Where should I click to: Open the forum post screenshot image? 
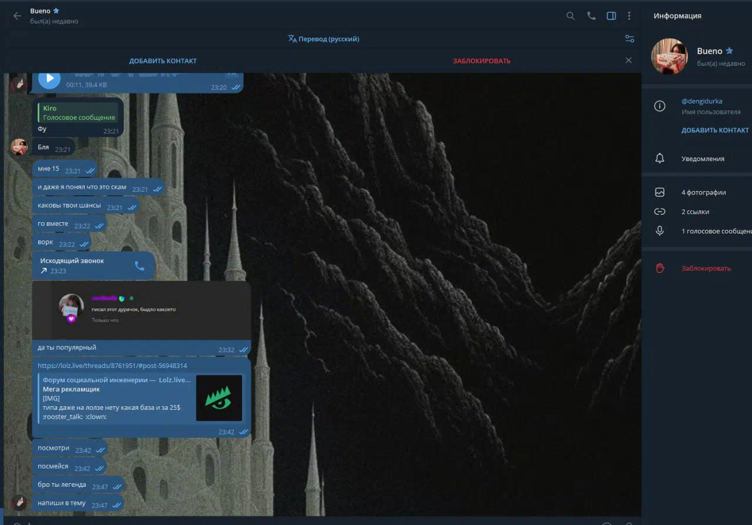tap(141, 310)
